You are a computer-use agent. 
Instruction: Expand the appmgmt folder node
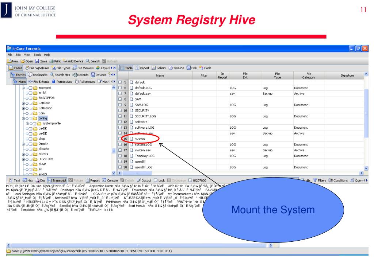pyautogui.click(x=23, y=88)
